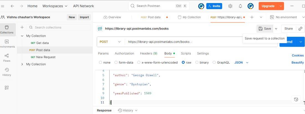Open Flows from the sidebar

tap(7, 58)
